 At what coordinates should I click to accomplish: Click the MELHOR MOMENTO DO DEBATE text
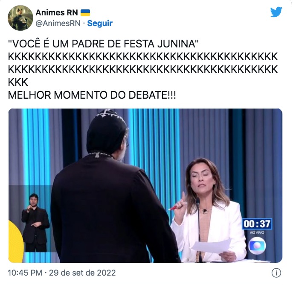pyautogui.click(x=92, y=95)
